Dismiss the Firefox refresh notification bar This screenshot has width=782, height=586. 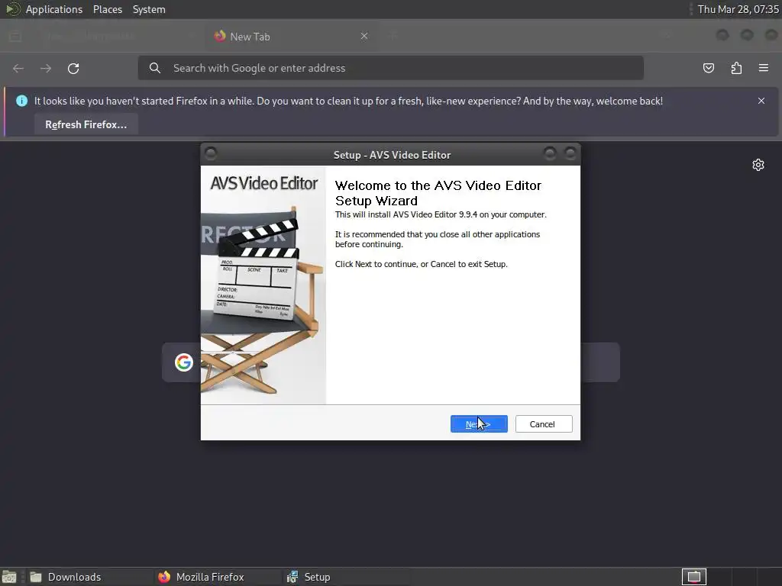(x=761, y=101)
